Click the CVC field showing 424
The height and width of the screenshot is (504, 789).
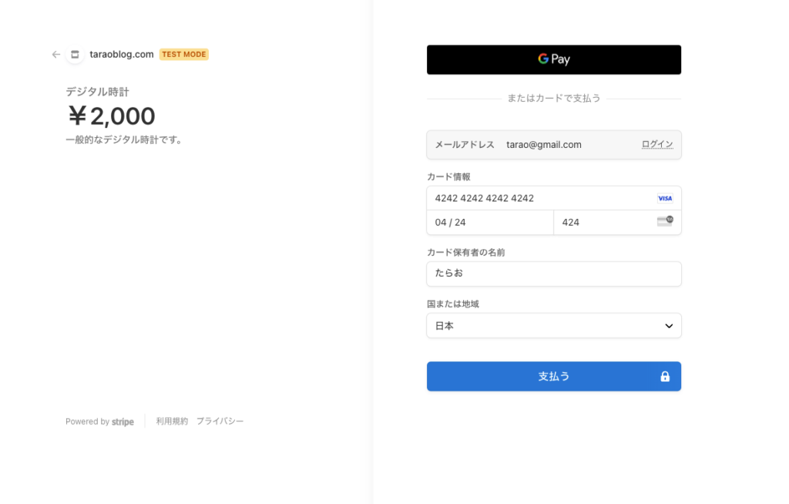coord(617,223)
